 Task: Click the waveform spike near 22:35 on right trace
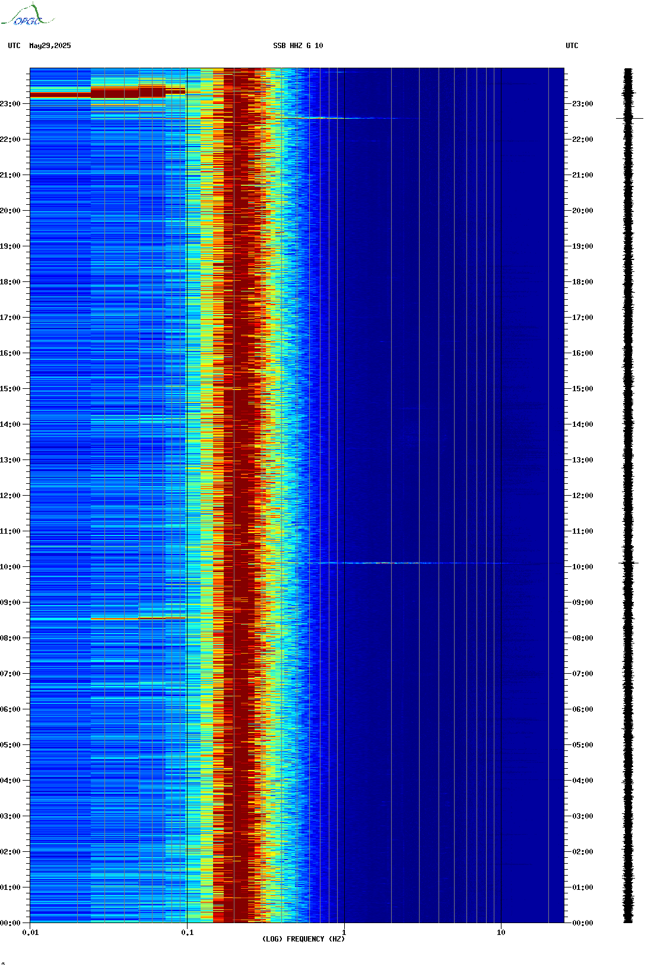629,118
